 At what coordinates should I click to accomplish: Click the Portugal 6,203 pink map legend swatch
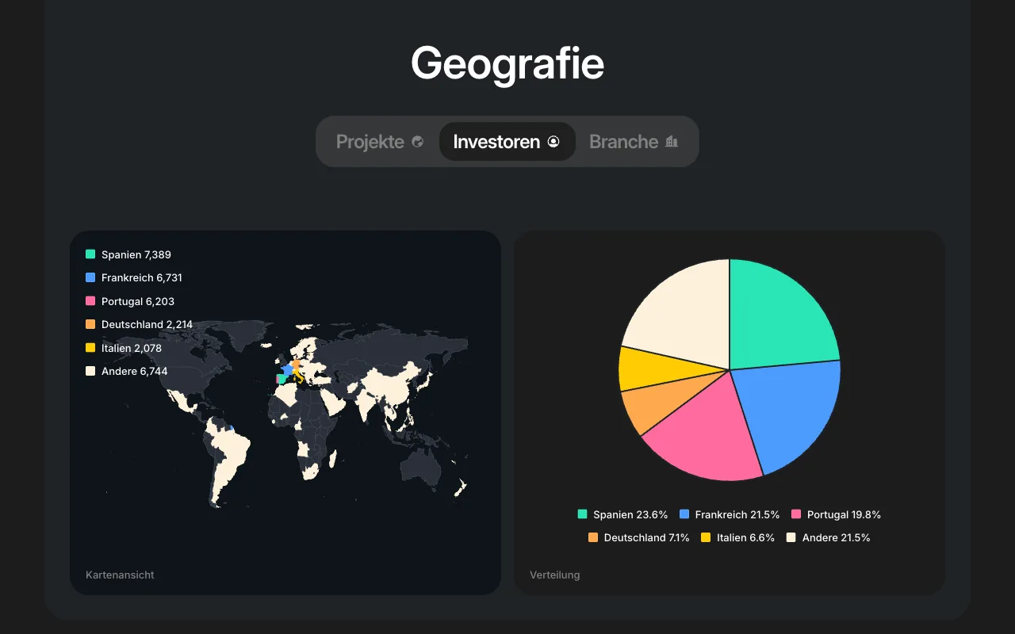tap(90, 301)
